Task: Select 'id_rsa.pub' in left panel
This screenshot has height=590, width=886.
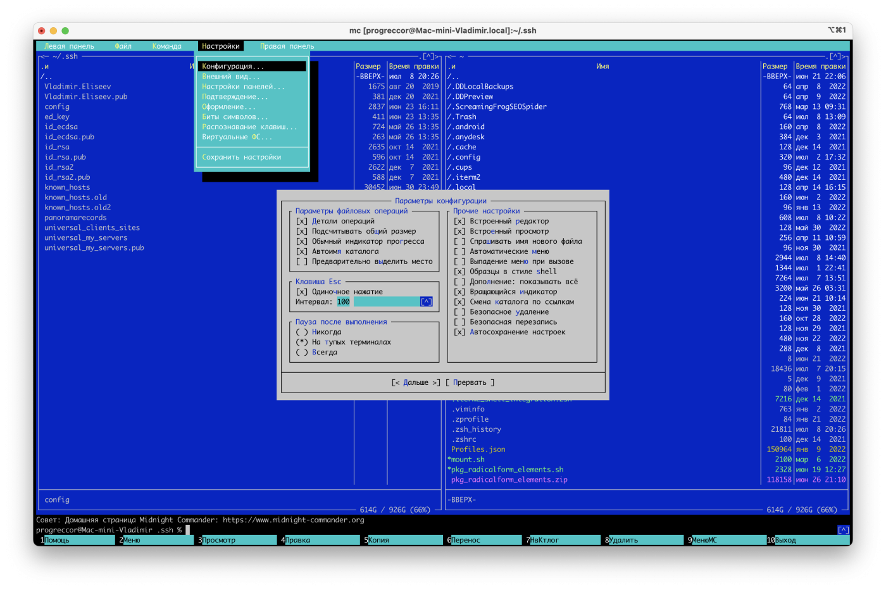Action: tap(65, 157)
